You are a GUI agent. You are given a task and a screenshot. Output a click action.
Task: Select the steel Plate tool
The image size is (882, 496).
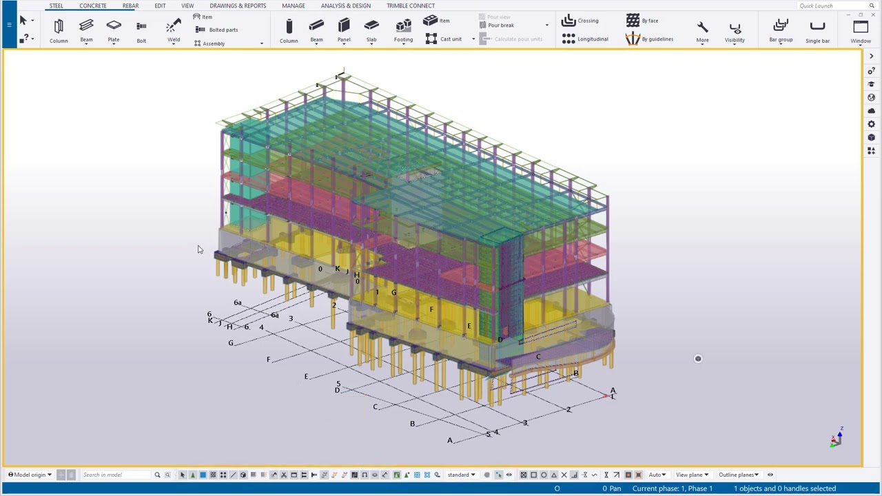[114, 31]
